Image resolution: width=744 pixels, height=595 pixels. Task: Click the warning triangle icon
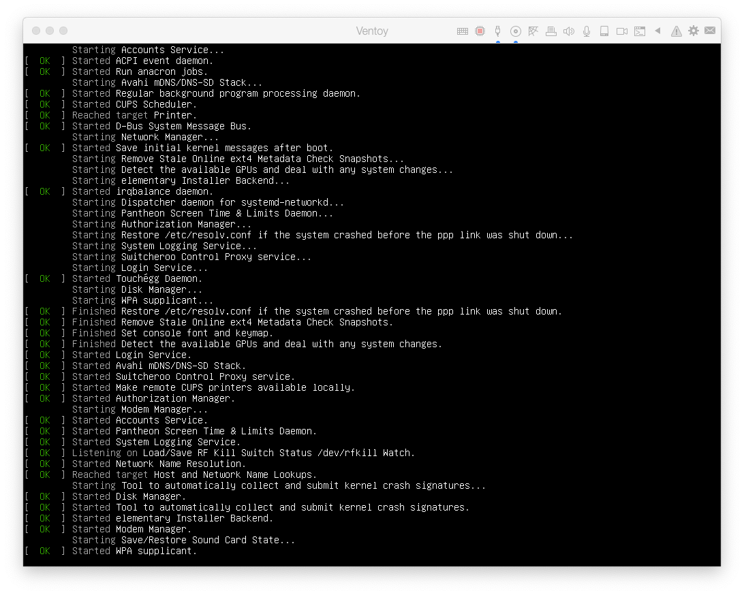point(676,31)
